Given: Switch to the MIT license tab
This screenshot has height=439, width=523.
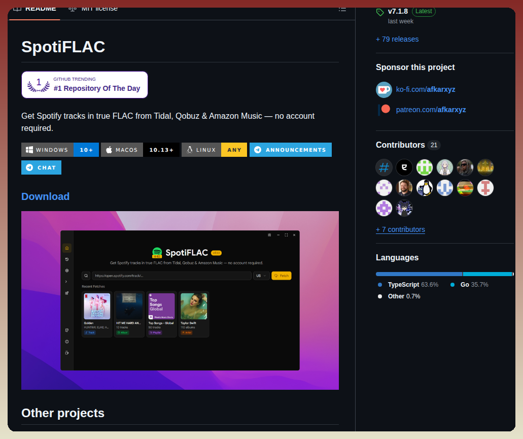Looking at the screenshot, I should [x=93, y=10].
